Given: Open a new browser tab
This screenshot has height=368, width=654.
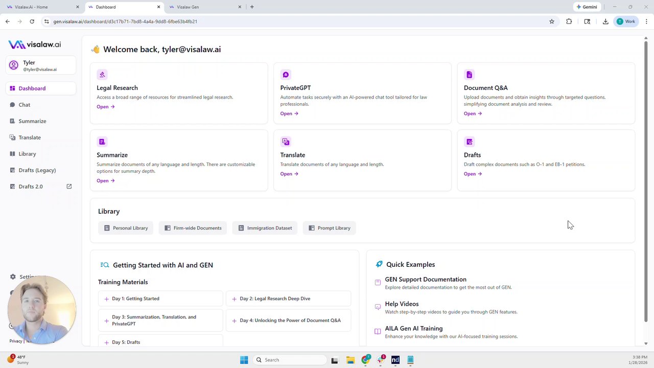Looking at the screenshot, I should (252, 7).
